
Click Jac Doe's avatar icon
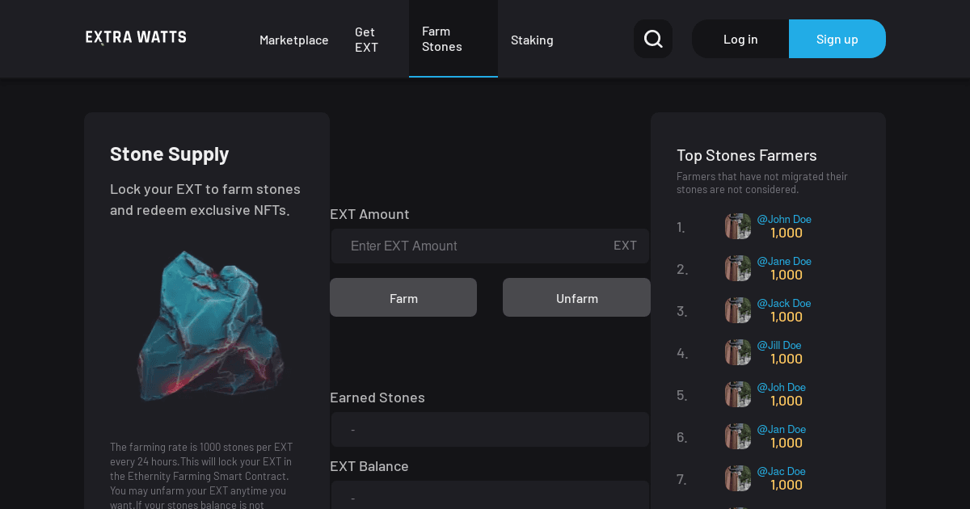tap(737, 478)
